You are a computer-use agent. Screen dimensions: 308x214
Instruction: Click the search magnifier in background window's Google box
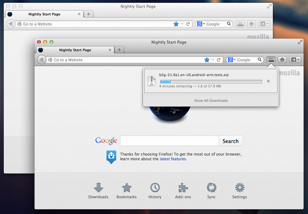pos(229,24)
